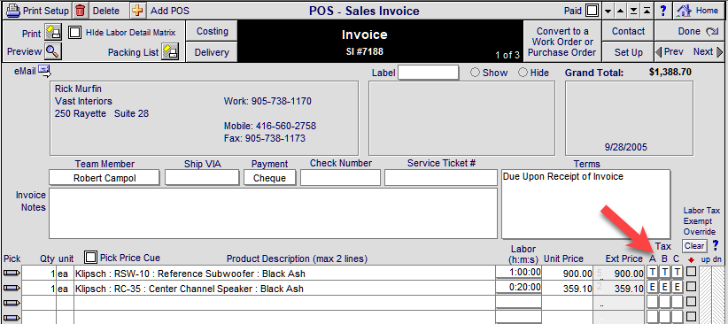
Task: Enable Hide Labor Detail Matrix checkbox
Action: click(x=74, y=33)
